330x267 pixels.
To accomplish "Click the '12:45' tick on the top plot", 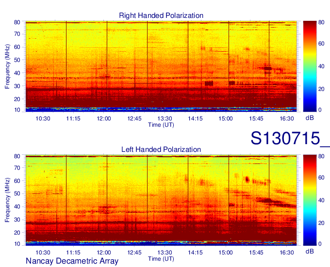I will tap(134, 119).
